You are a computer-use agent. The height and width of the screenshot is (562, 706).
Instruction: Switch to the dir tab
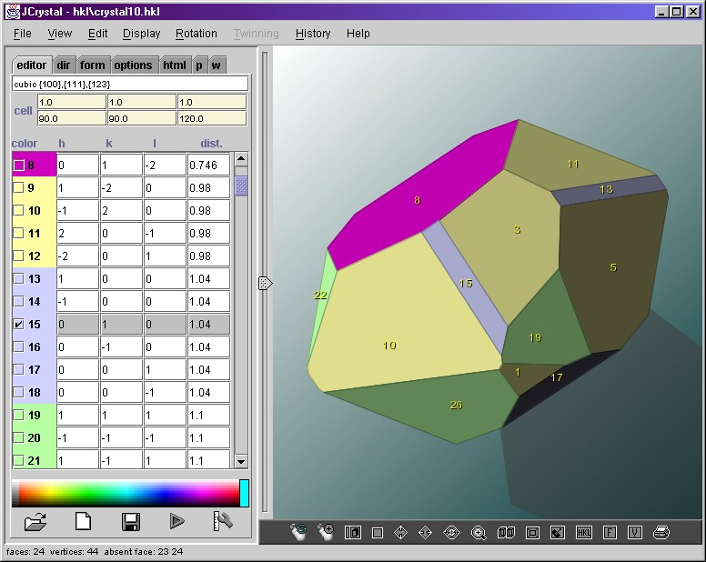64,65
